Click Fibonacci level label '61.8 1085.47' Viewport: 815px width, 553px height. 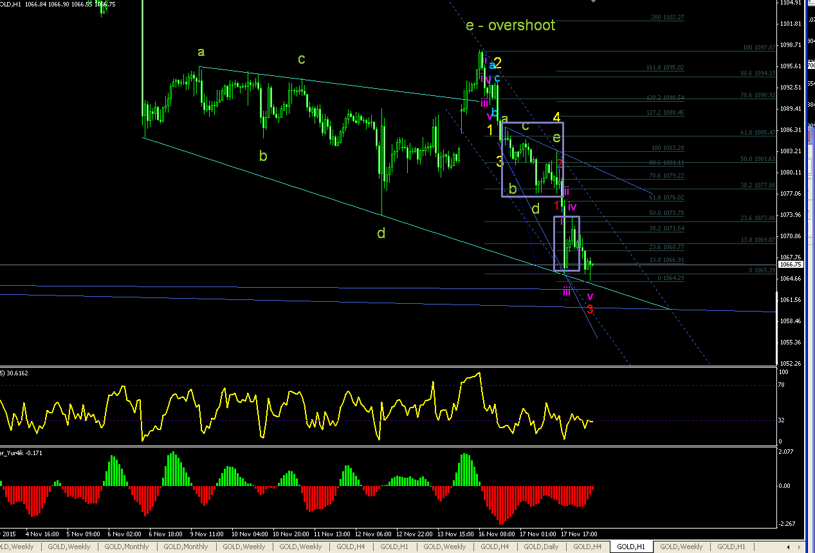758,133
